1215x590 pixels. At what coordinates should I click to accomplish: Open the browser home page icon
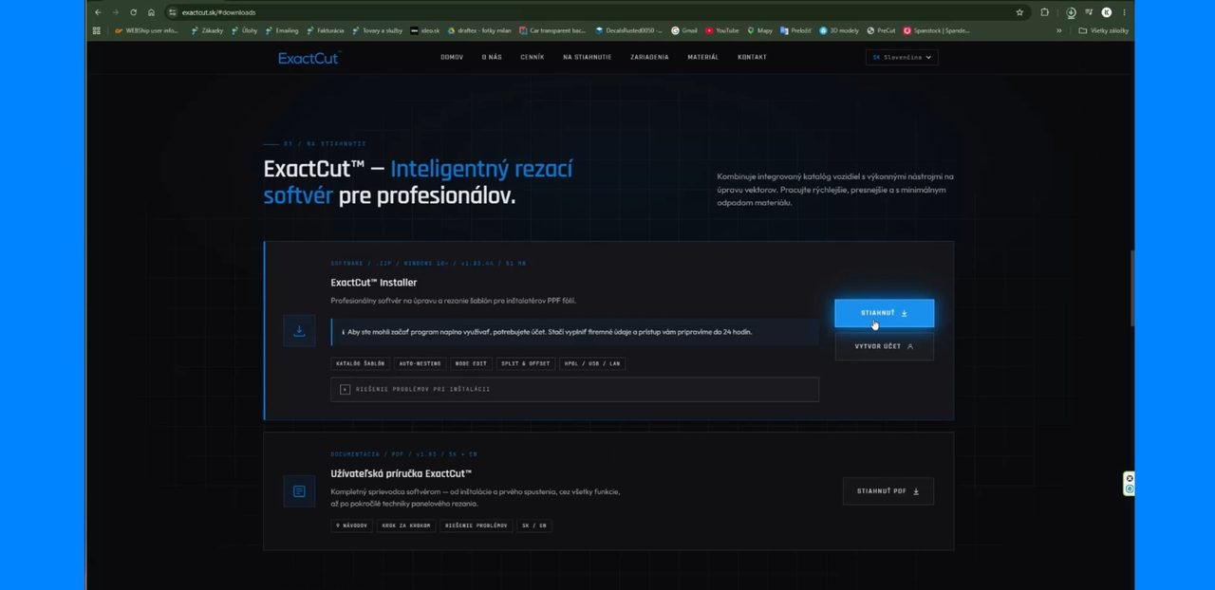[151, 12]
